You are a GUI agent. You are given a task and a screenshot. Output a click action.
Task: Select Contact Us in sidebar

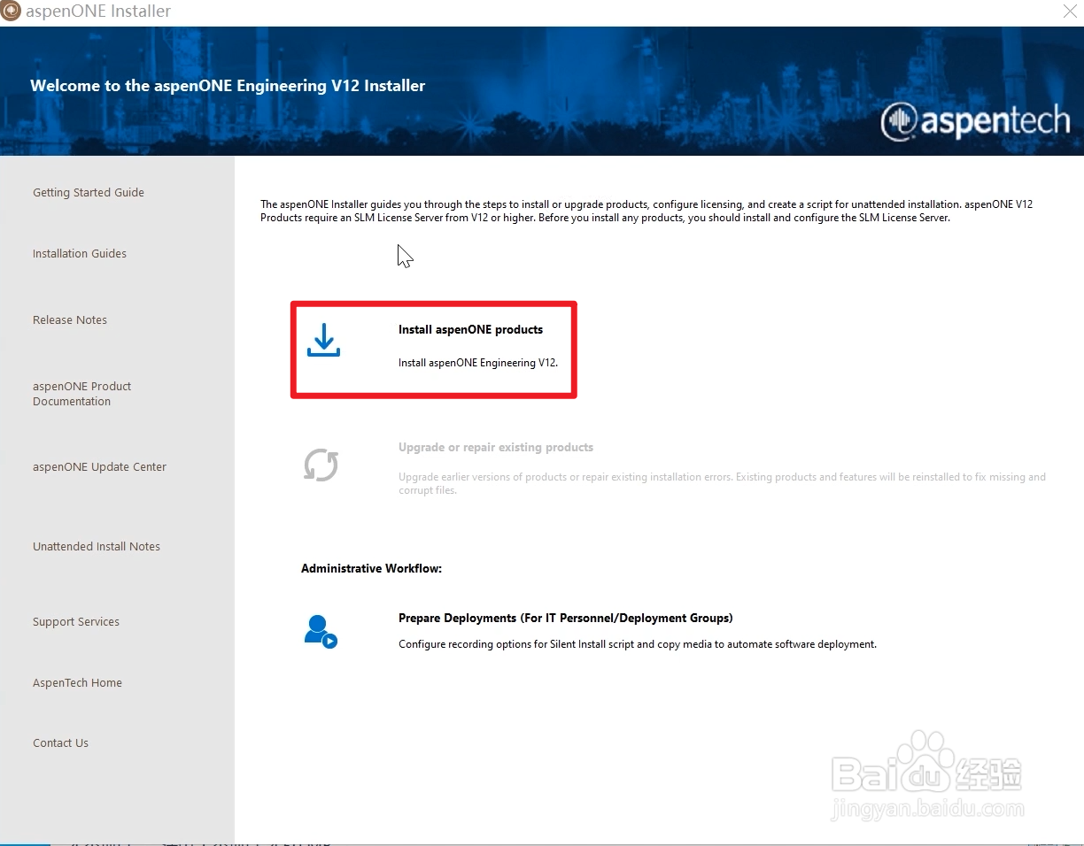click(x=61, y=742)
